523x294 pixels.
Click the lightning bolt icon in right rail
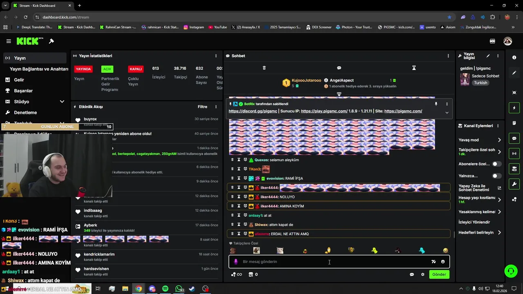(514, 108)
